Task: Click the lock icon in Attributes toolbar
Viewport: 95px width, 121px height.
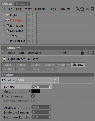Action: pos(83,53)
